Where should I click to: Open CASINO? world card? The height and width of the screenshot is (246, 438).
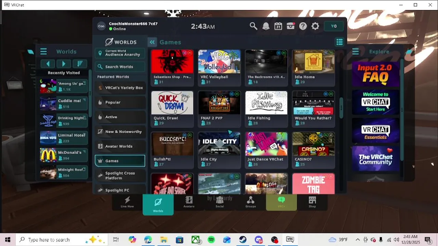(x=313, y=150)
